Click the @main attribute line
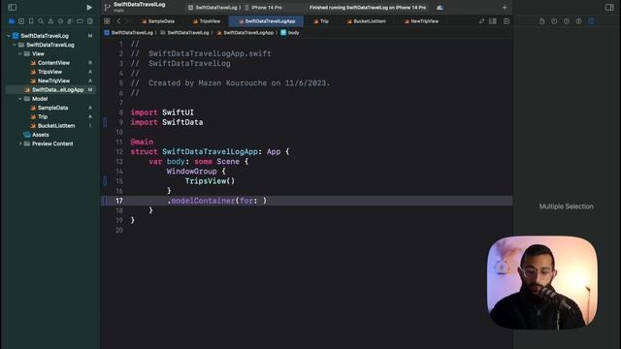Image resolution: width=621 pixels, height=349 pixels. click(142, 143)
